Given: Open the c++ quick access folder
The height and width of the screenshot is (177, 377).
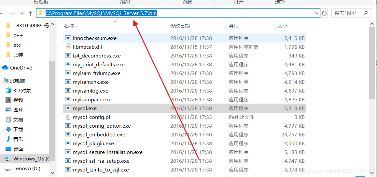Looking at the screenshot, I should pos(18,35).
